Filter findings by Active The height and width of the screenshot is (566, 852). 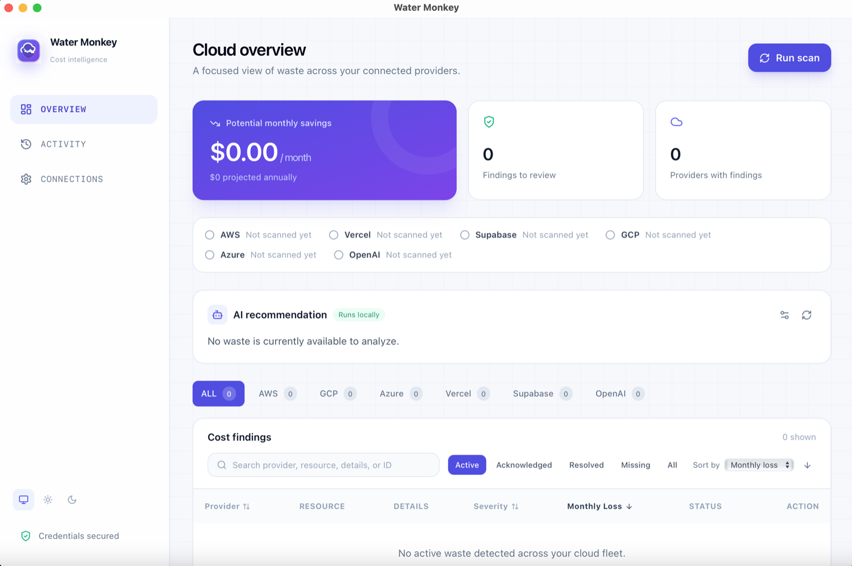[x=467, y=465]
